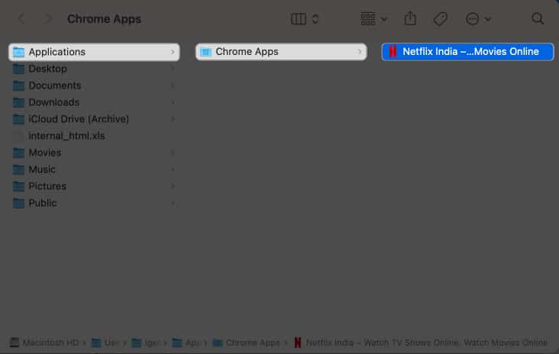The image size is (559, 354).
Task: Select the Pictures folder
Action: [47, 186]
